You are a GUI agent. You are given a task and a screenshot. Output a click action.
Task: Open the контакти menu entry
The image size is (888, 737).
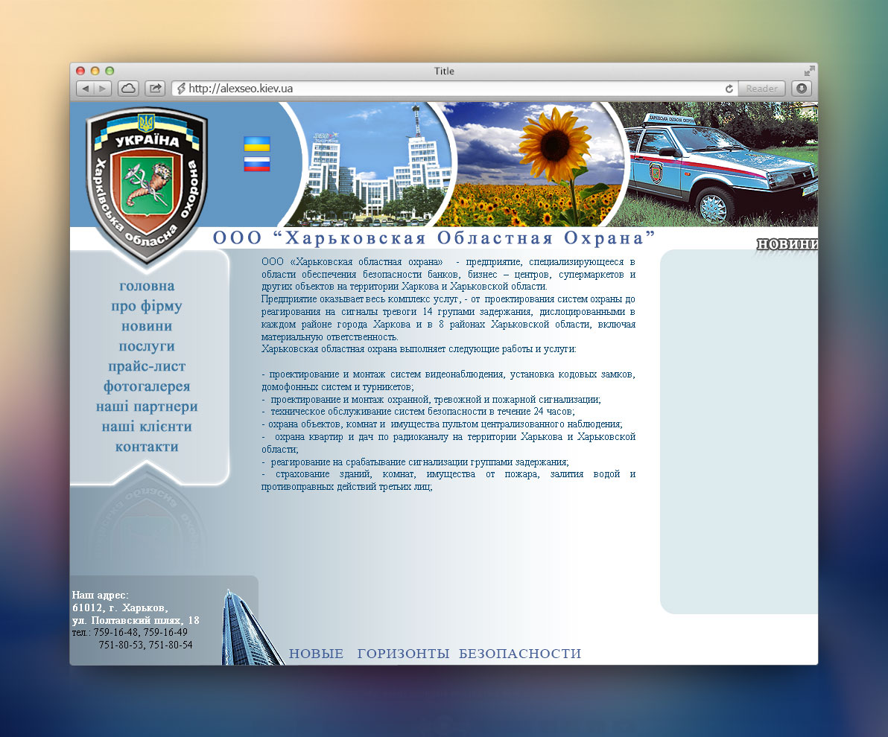coord(147,446)
